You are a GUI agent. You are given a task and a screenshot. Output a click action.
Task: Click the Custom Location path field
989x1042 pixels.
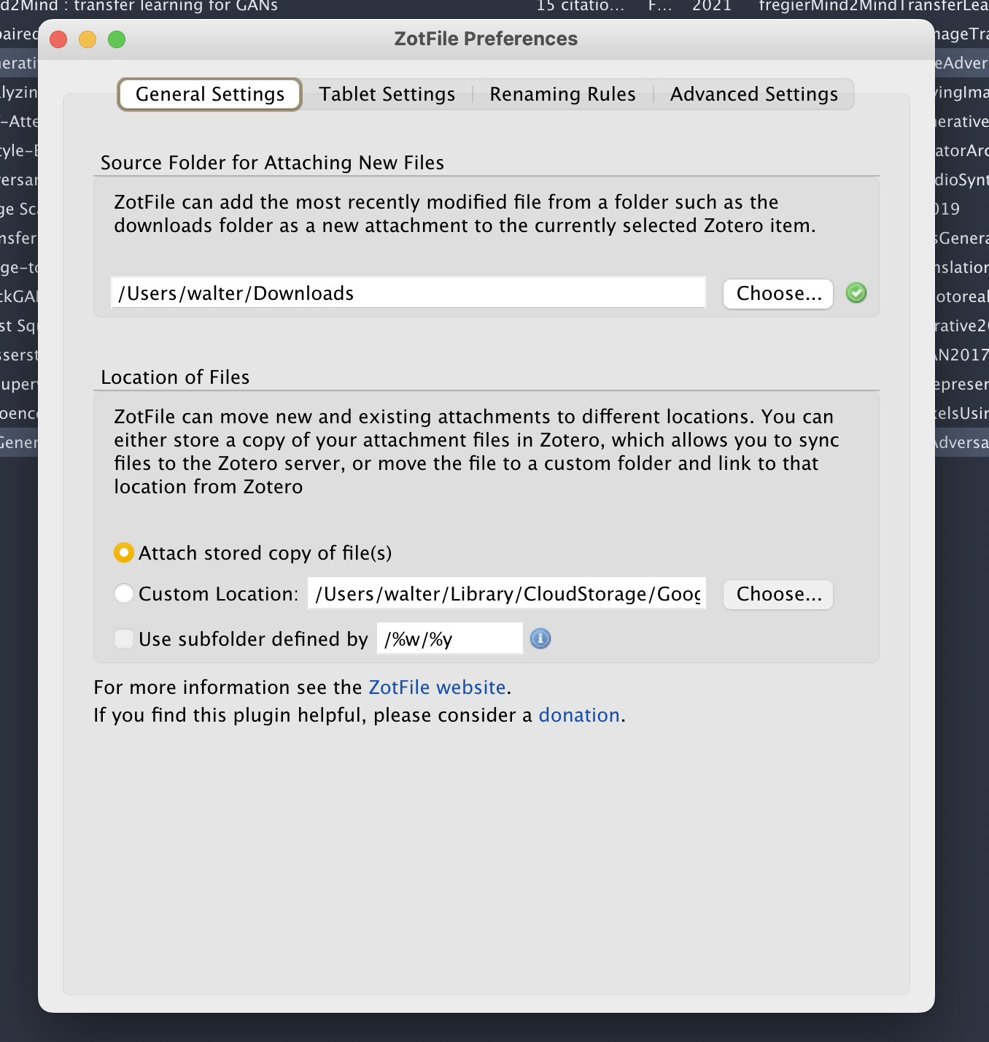coord(507,594)
